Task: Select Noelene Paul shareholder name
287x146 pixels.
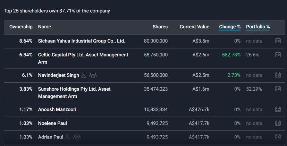Action: tap(52, 123)
